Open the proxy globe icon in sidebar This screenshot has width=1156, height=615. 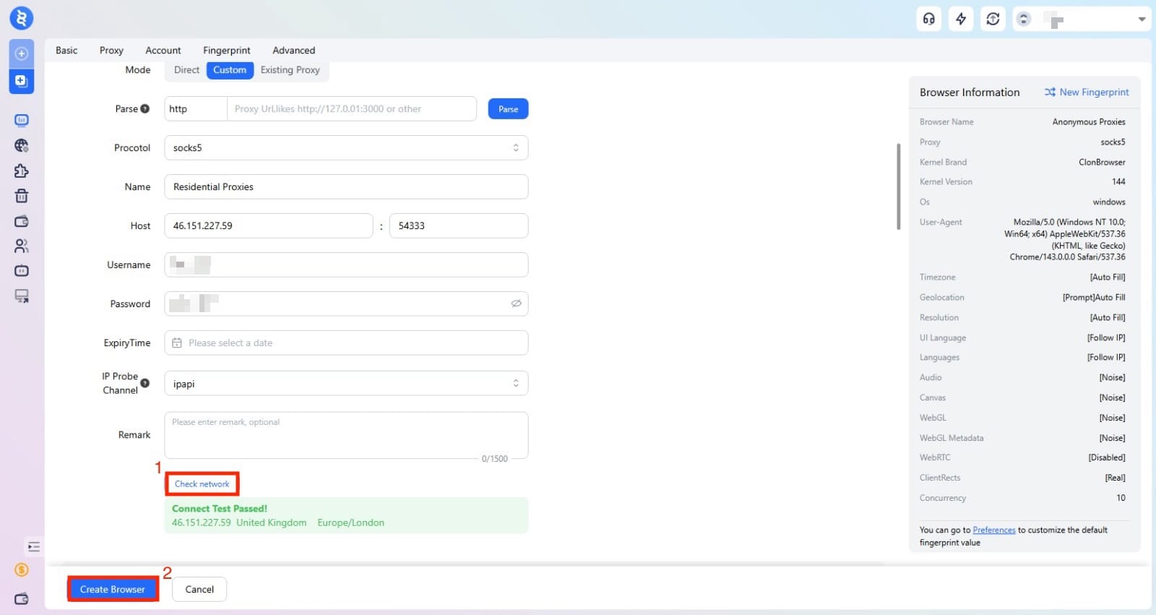(x=21, y=145)
